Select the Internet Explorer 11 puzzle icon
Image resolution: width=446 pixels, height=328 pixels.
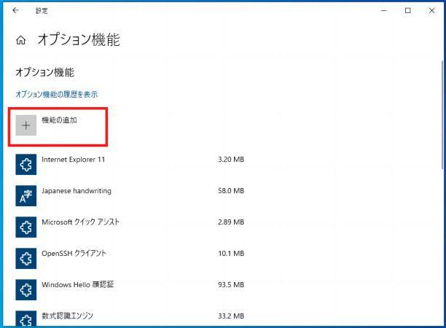point(26,165)
